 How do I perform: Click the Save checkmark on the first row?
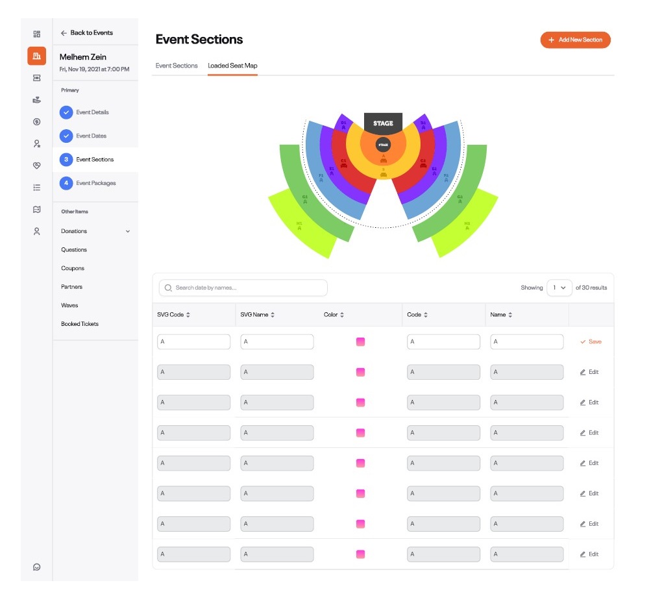tap(590, 341)
